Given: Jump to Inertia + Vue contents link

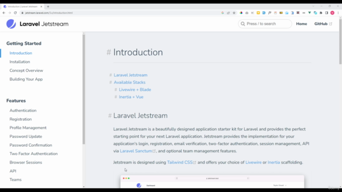Looking at the screenshot, I should [131, 97].
